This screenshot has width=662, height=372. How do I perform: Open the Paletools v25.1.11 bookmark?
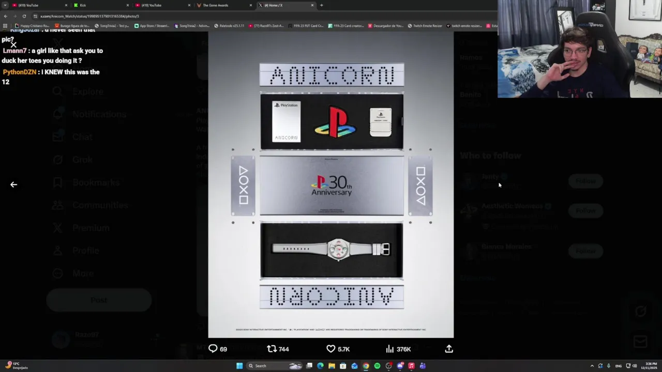click(x=230, y=26)
